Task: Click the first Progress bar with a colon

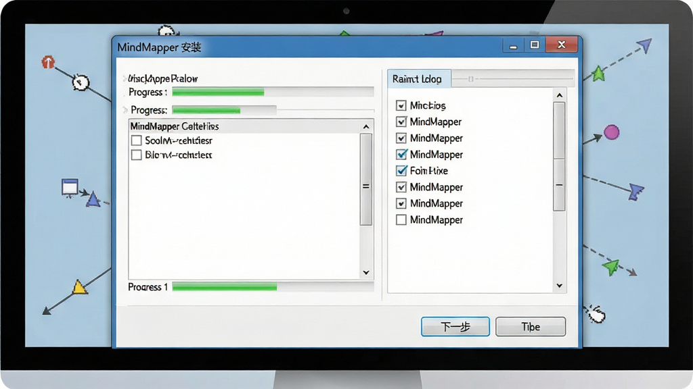Action: tap(273, 92)
